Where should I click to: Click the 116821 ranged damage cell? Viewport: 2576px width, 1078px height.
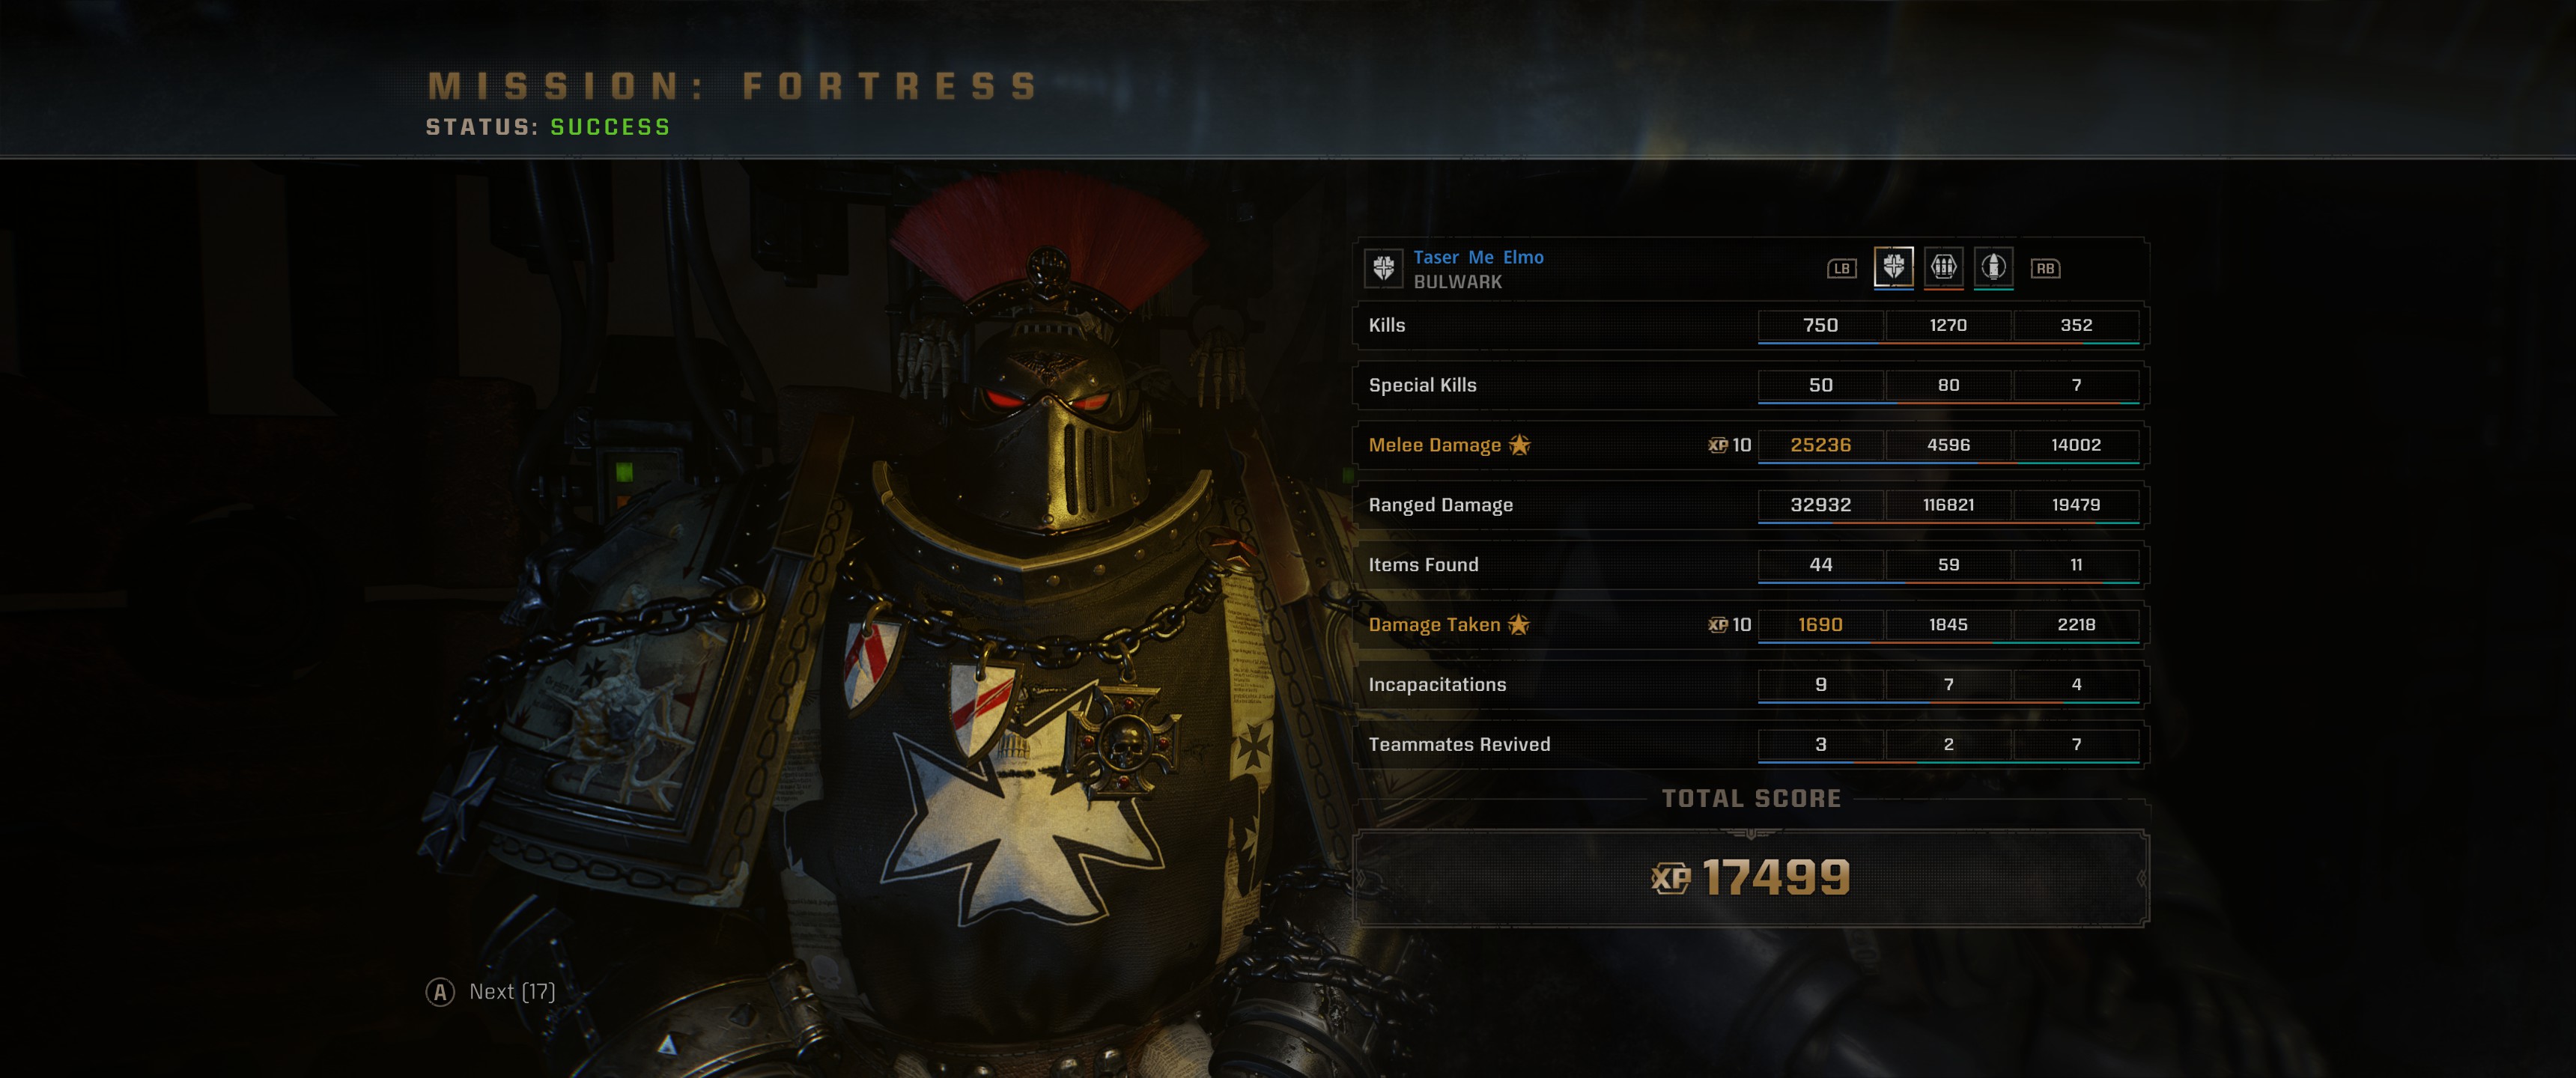[1948, 505]
